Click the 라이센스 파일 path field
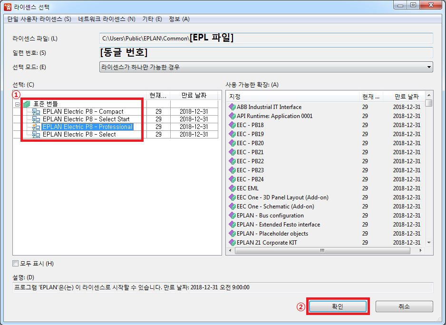 [266, 38]
